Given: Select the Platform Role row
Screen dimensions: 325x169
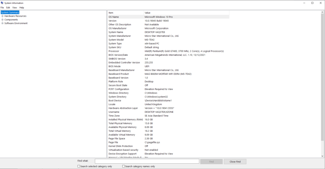Looking at the screenshot, I should point(168,81).
